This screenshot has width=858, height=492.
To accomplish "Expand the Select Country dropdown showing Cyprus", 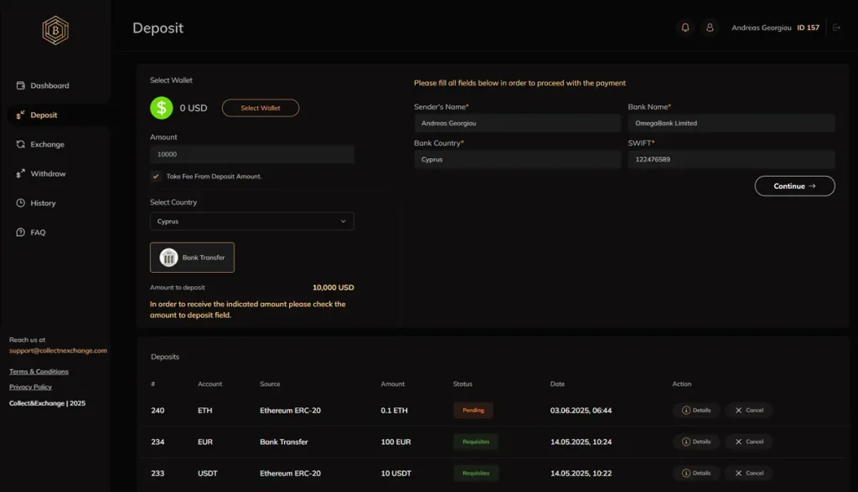I will [251, 222].
